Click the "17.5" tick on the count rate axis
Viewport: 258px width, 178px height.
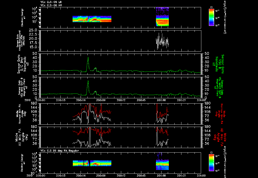33,43
